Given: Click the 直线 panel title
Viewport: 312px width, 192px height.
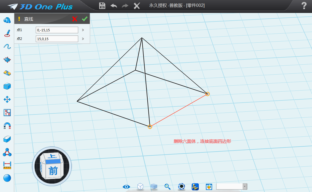Looking at the screenshot, I should pos(29,19).
